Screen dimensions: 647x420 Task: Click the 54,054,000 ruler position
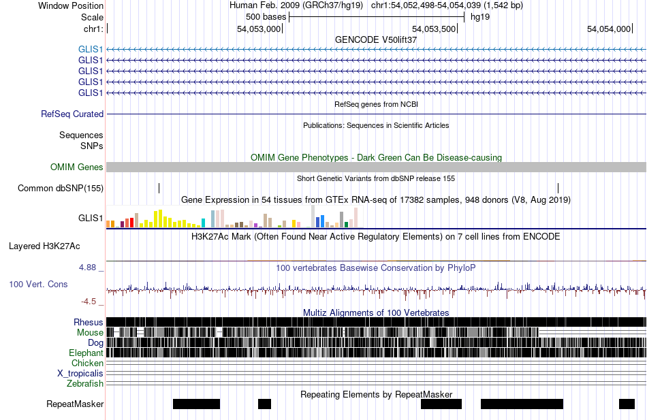(x=609, y=29)
